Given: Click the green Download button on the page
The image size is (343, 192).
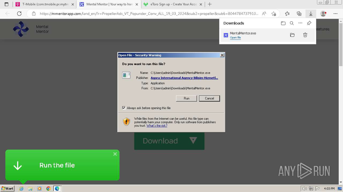Looking at the screenshot, I should tap(169, 141).
